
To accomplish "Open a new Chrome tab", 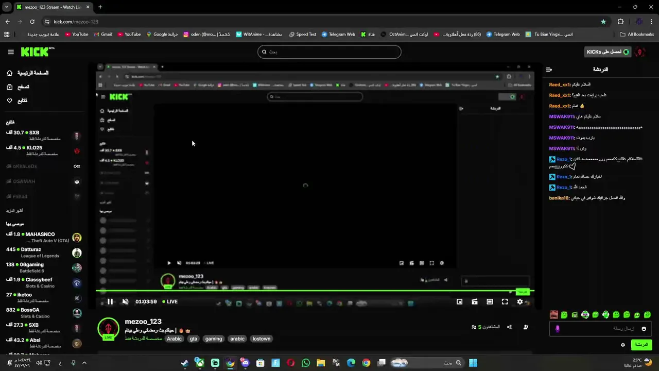I will click(x=100, y=7).
